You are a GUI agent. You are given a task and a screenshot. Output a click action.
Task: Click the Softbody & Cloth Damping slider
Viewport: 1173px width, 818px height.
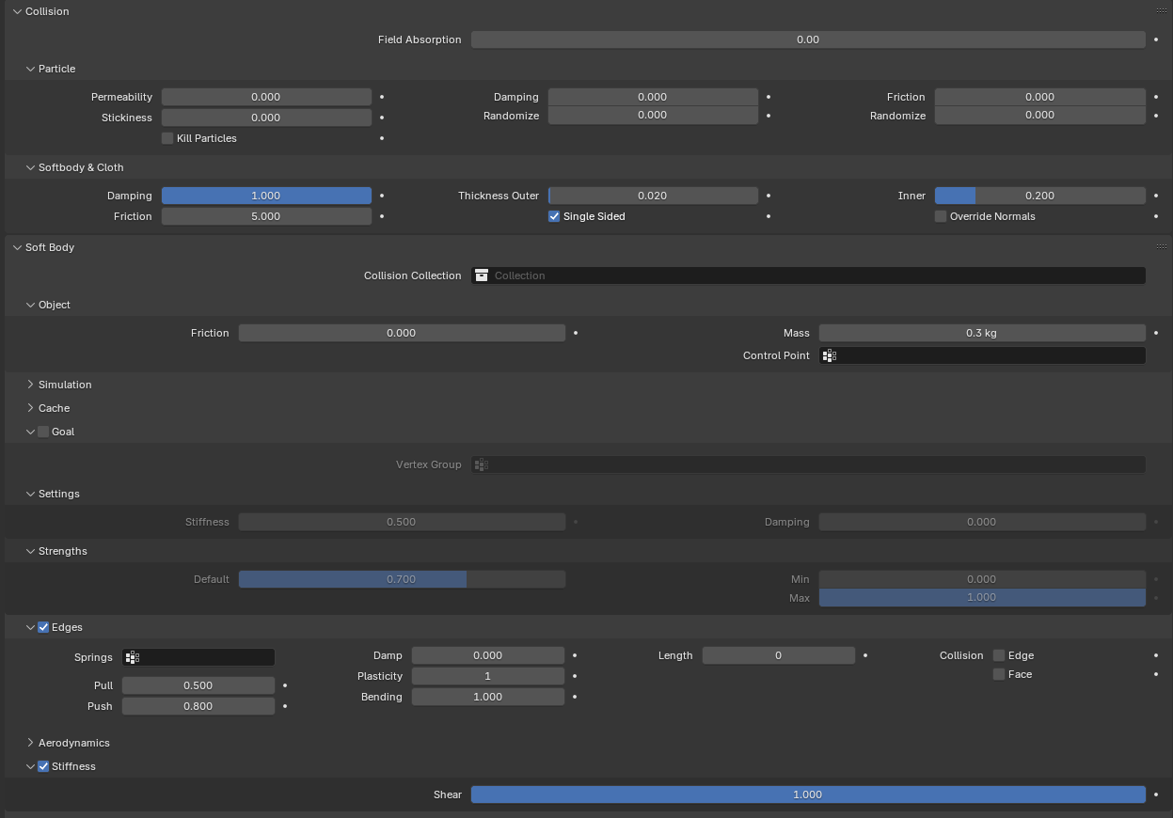(266, 196)
